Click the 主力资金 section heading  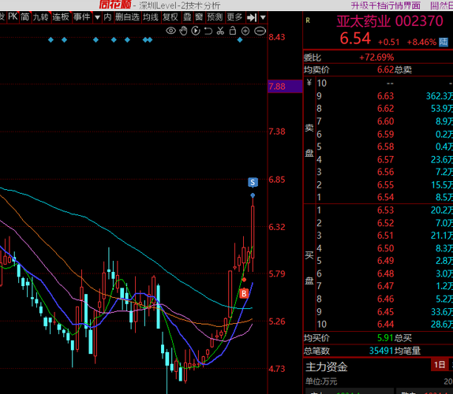pyautogui.click(x=327, y=367)
